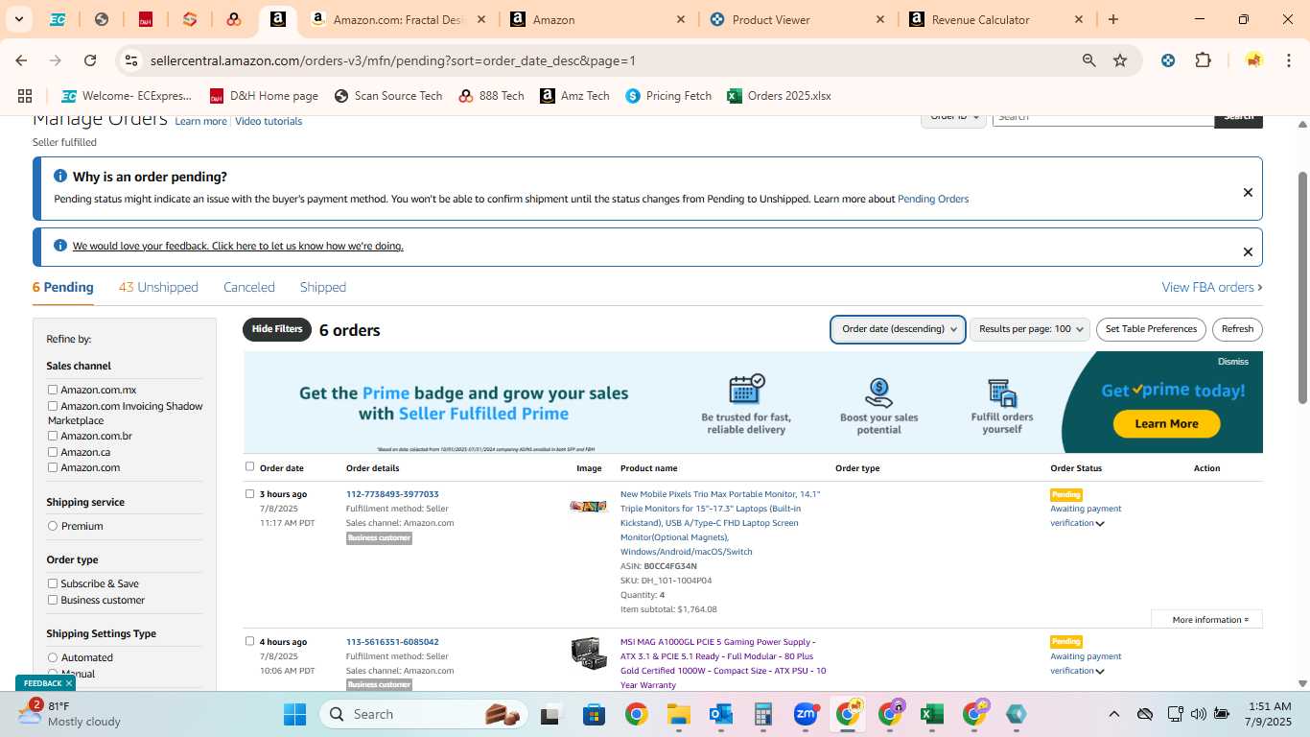Open new browser tab with plus button
This screenshot has width=1310, height=737.
[1113, 19]
